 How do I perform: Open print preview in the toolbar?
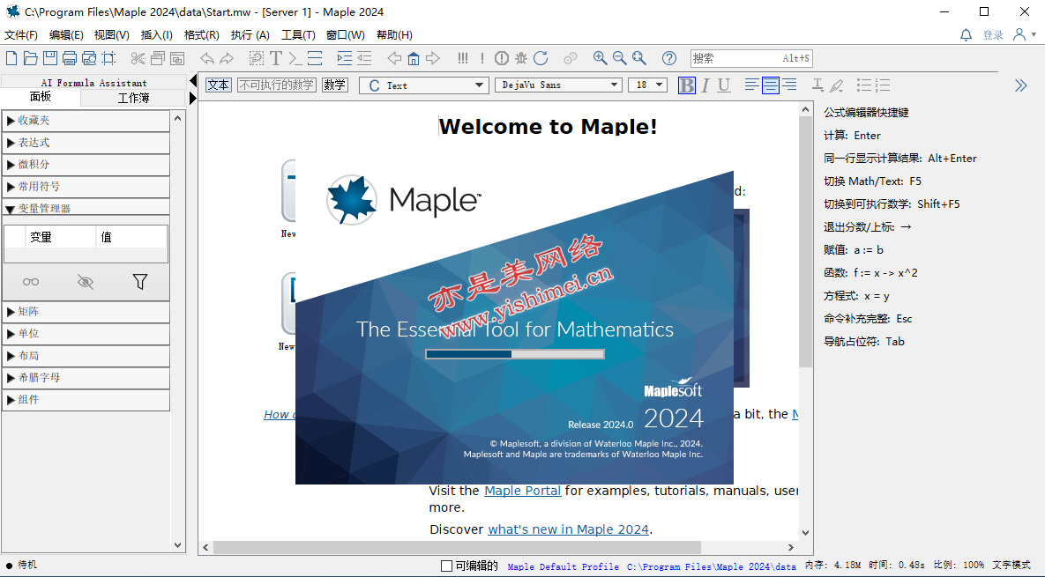(x=89, y=58)
